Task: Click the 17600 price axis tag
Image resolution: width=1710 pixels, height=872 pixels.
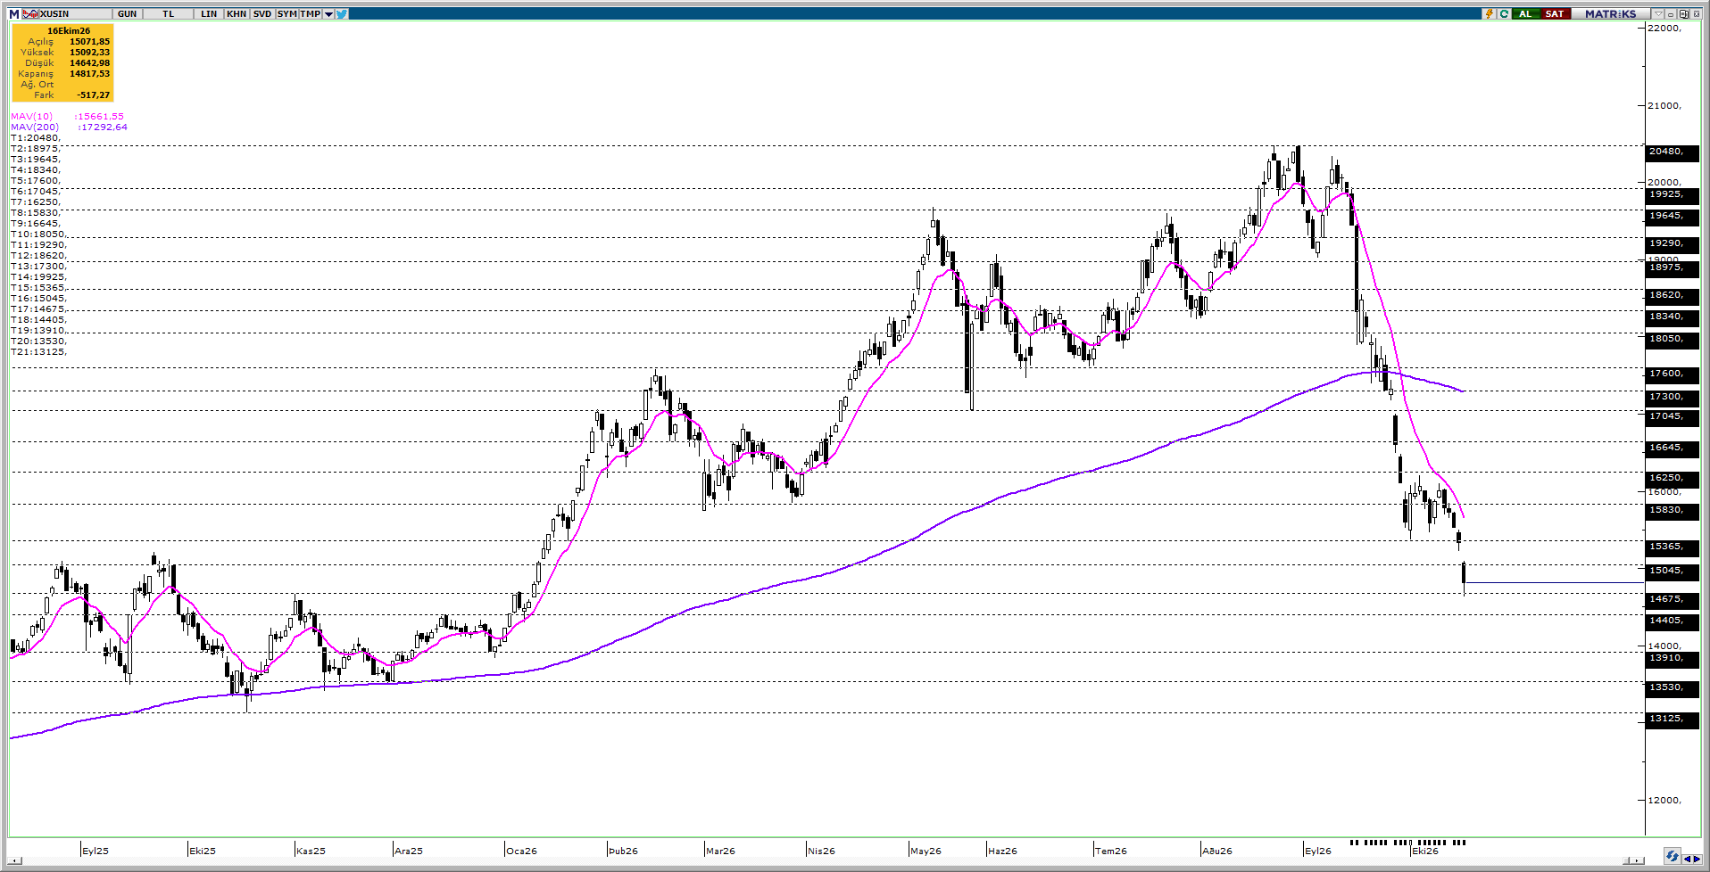Action: [1670, 374]
